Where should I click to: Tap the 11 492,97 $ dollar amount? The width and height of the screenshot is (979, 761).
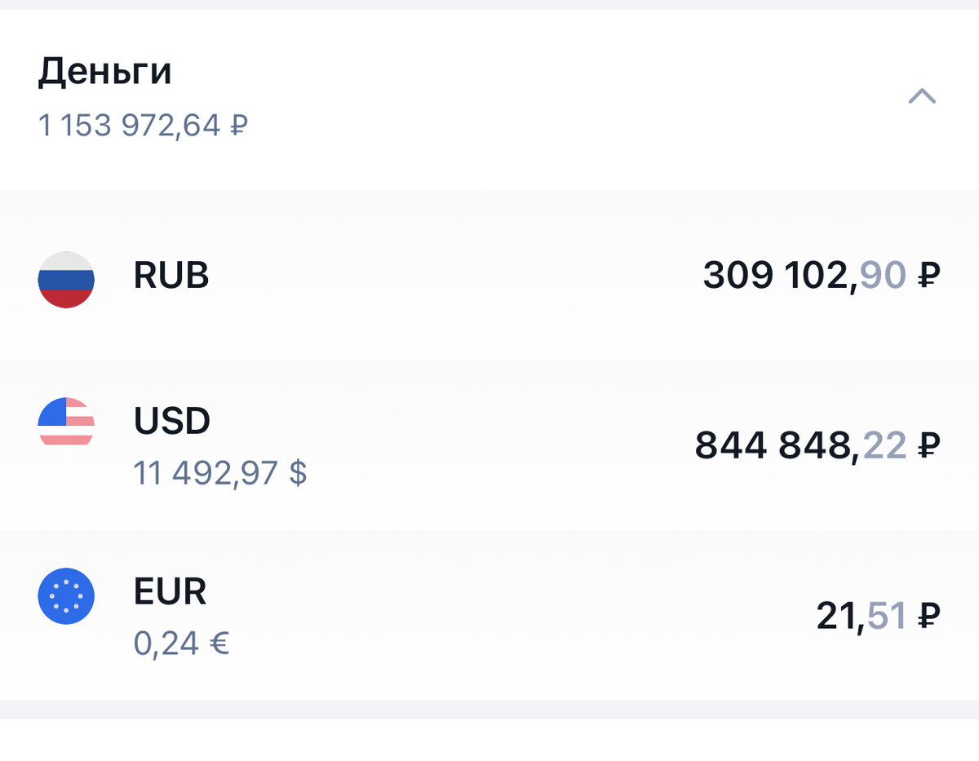pyautogui.click(x=220, y=473)
